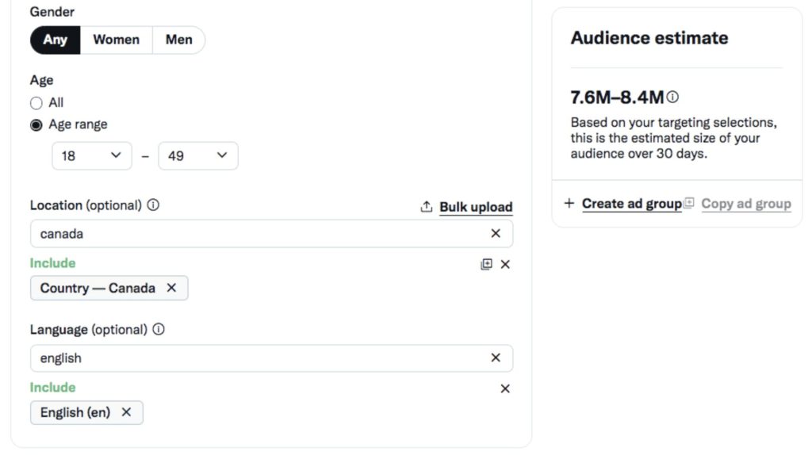Select Any gender option

pos(56,40)
